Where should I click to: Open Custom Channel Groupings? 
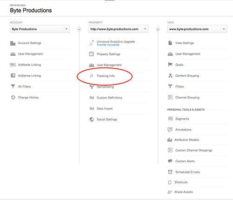coord(194,150)
